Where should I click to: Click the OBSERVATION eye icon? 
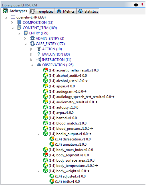click(39, 65)
